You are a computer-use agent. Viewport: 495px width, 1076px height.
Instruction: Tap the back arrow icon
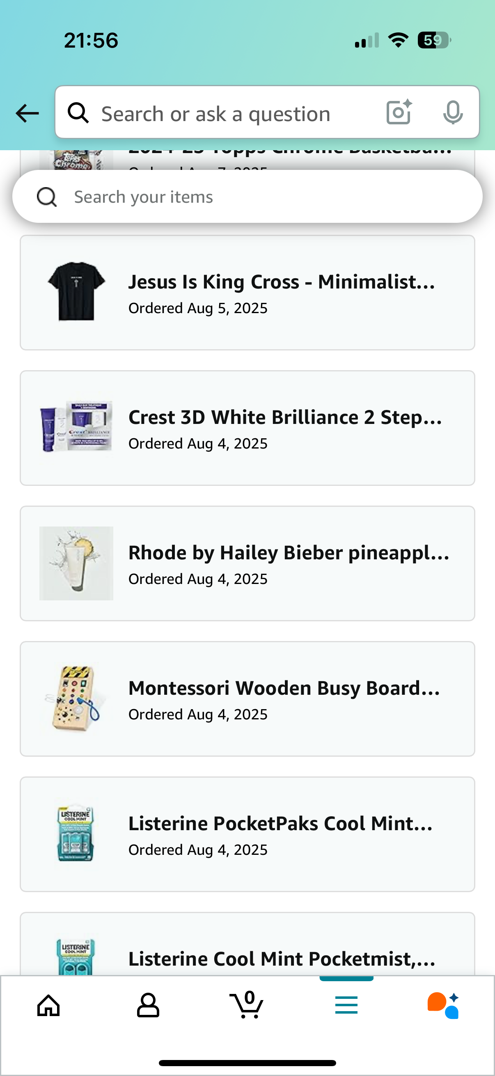pos(27,113)
